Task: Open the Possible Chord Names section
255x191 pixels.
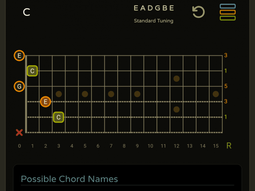Action: pyautogui.click(x=69, y=179)
